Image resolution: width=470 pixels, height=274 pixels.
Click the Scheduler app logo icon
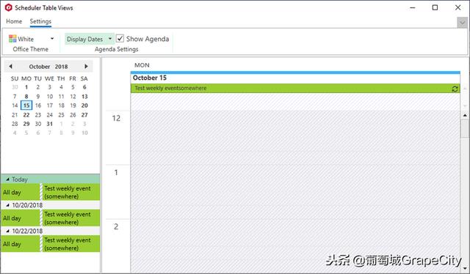tap(8, 7)
